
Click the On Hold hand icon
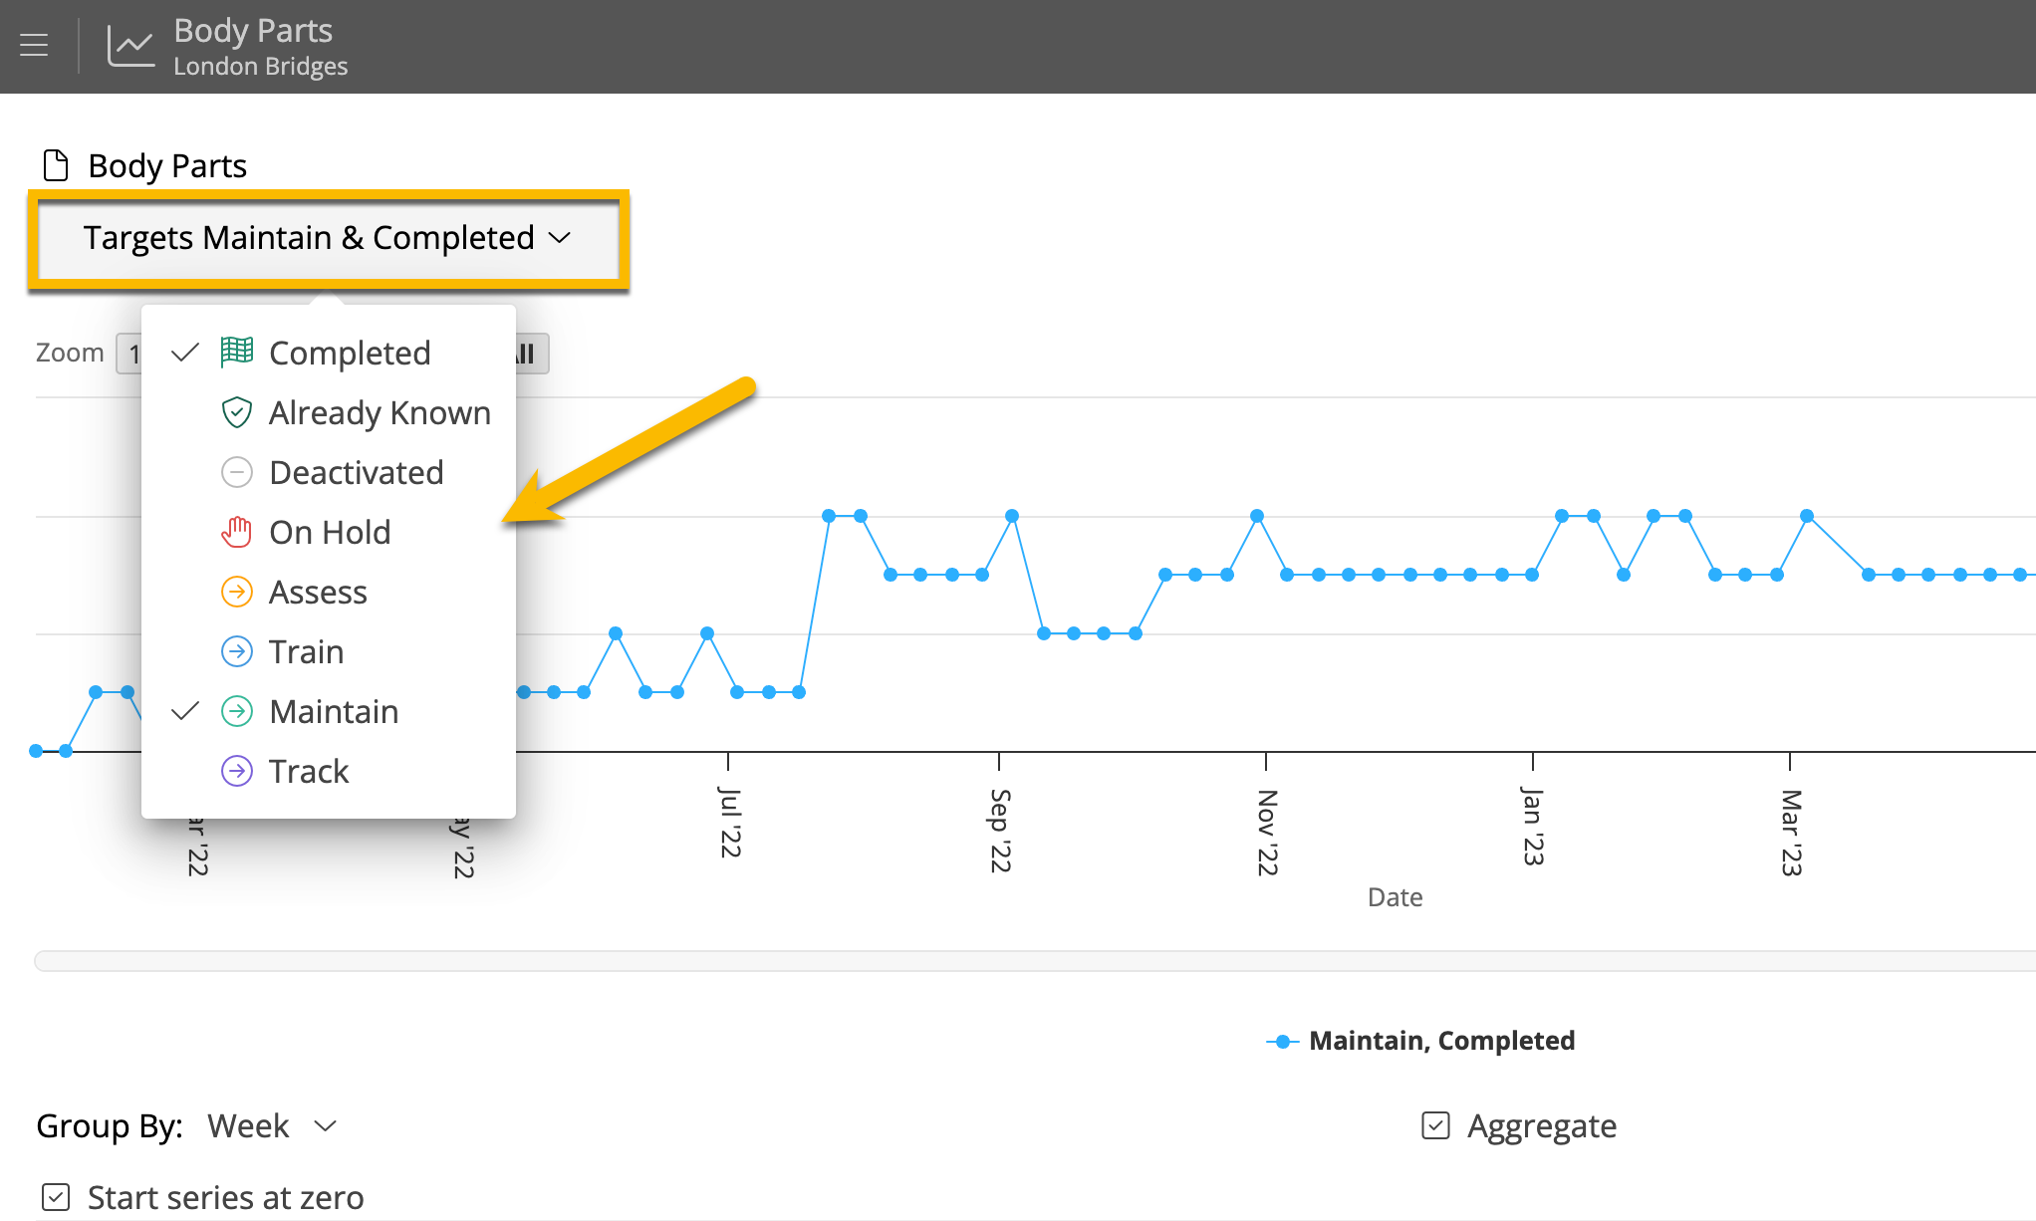(x=236, y=532)
